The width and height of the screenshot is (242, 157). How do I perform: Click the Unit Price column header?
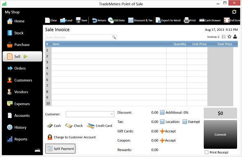[x=199, y=44]
